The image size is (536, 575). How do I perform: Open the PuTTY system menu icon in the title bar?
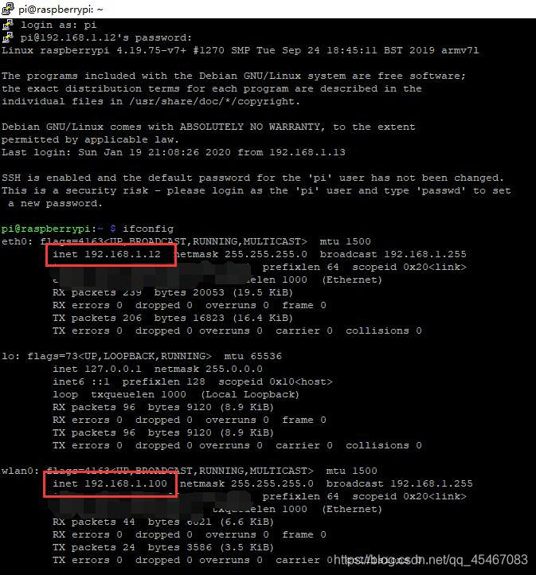point(8,9)
